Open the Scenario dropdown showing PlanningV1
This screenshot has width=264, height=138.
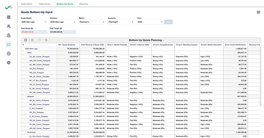point(121,22)
